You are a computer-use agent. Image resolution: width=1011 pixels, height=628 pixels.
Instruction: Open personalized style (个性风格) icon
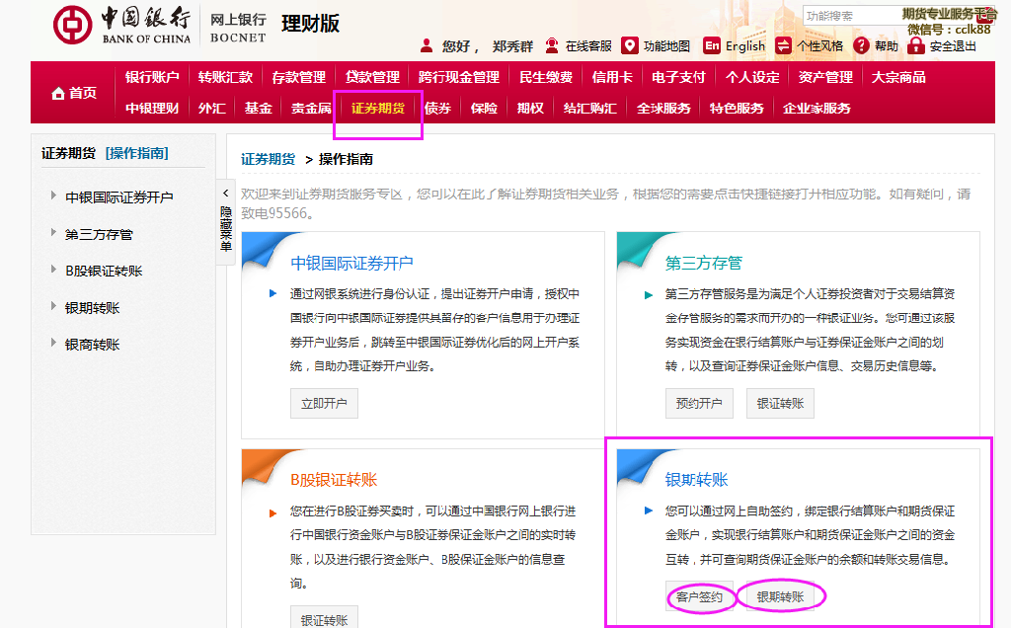(x=783, y=45)
